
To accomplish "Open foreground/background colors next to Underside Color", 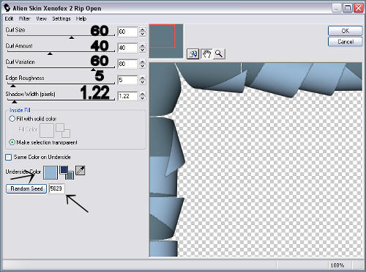I will pyautogui.click(x=67, y=172).
